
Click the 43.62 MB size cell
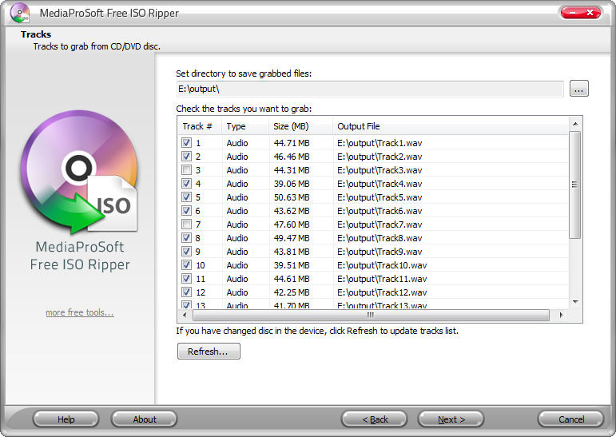(x=292, y=211)
